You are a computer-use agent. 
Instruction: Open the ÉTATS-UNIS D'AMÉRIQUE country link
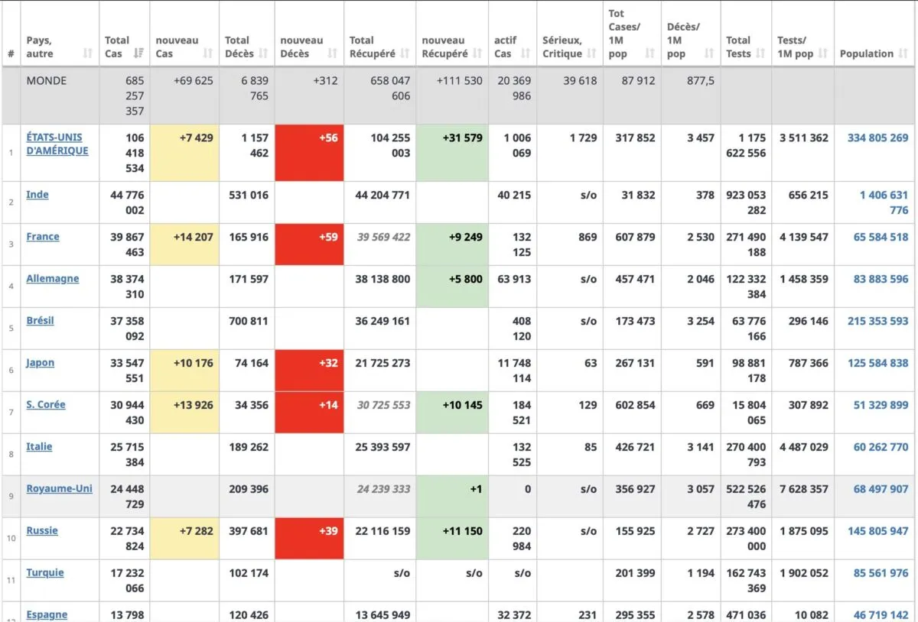click(57, 144)
